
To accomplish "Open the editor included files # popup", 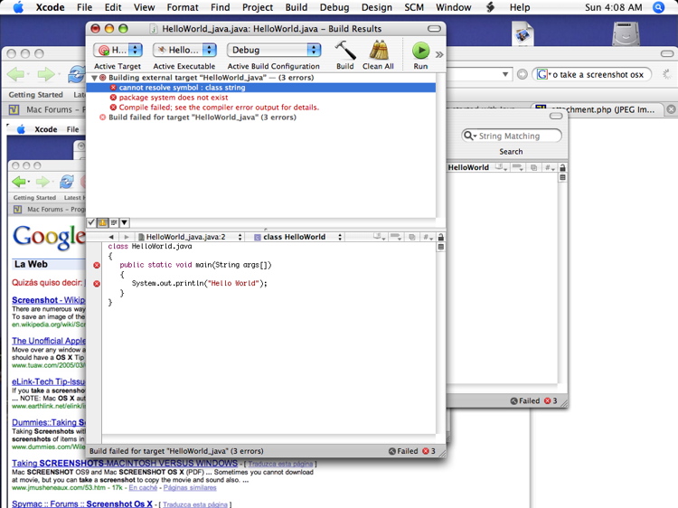I will point(428,237).
